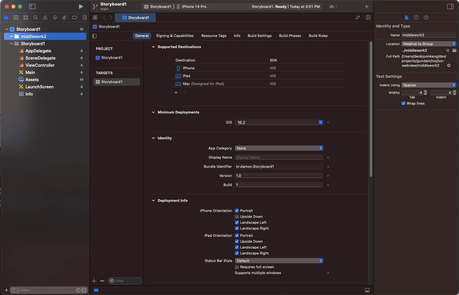Toggle the debug area icon at bottom right
The image size is (459, 295).
coord(367,290)
